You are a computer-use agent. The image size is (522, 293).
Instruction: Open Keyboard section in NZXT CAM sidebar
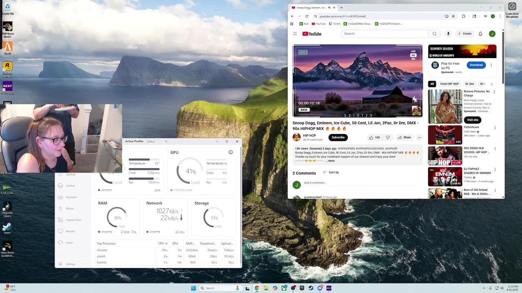tap(71, 197)
